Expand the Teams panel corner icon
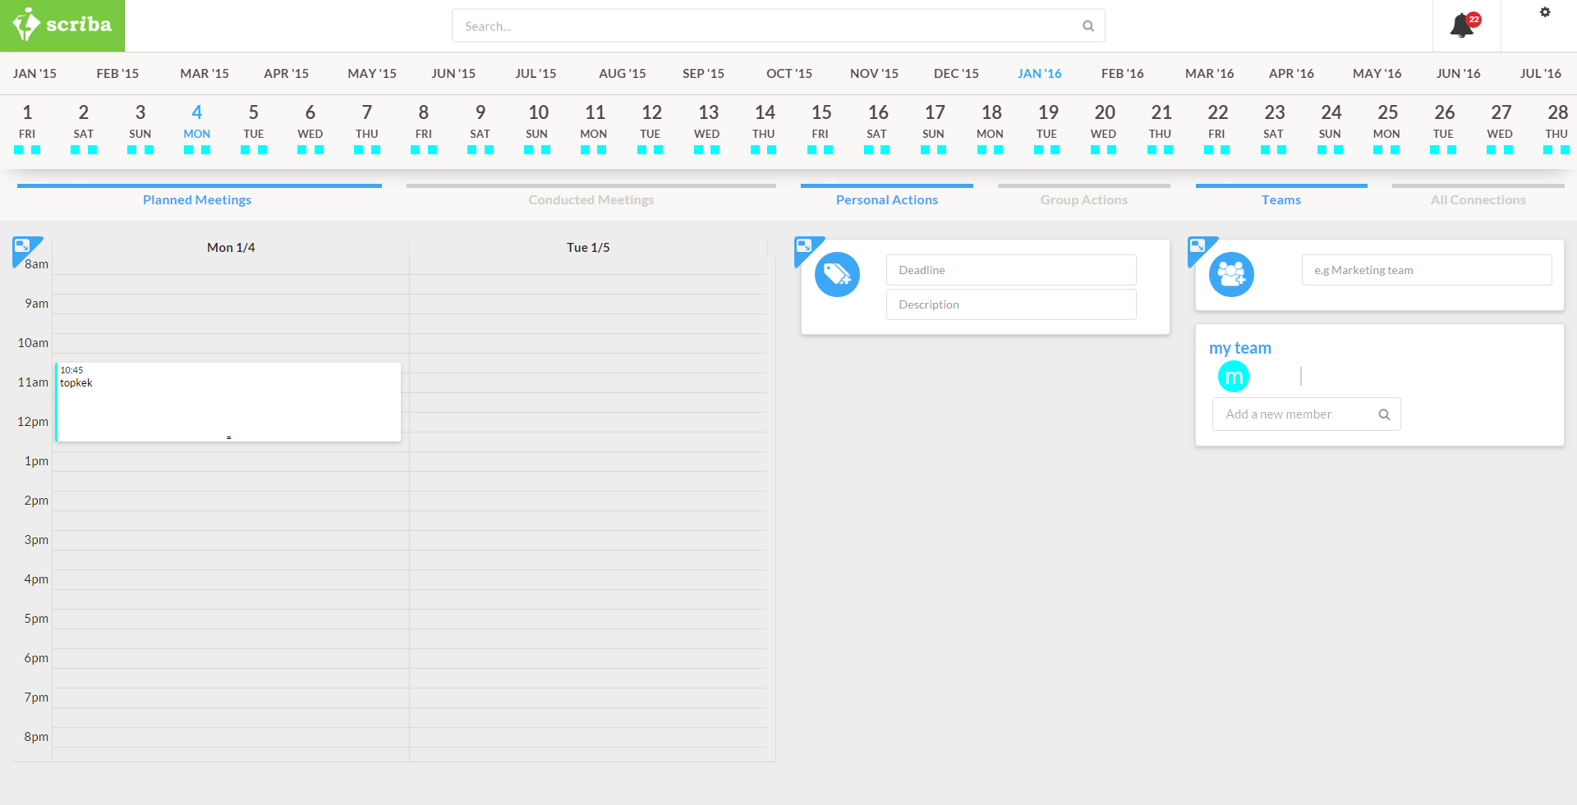 click(x=1198, y=246)
